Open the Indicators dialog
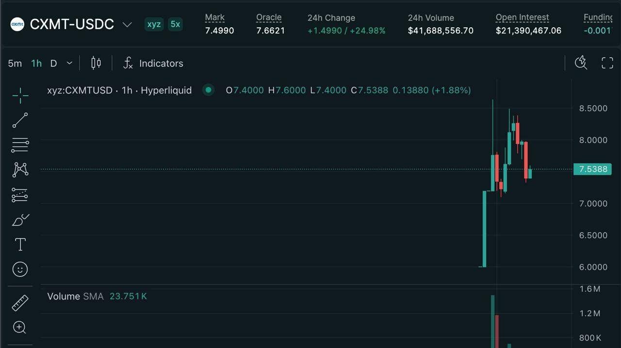The height and width of the screenshot is (348, 621). 153,63
